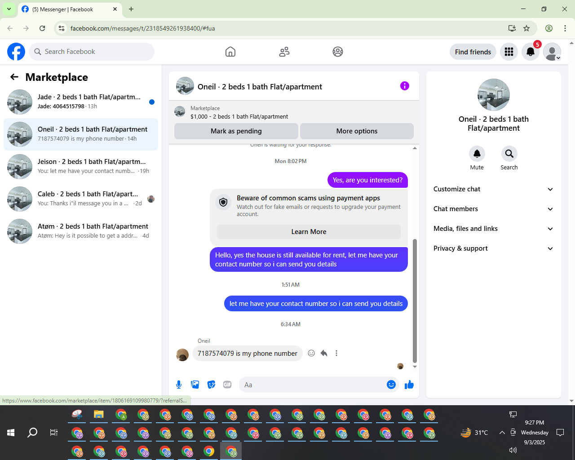The image size is (575, 460).
Task: Open the Groups icon in top navigation
Action: click(338, 52)
